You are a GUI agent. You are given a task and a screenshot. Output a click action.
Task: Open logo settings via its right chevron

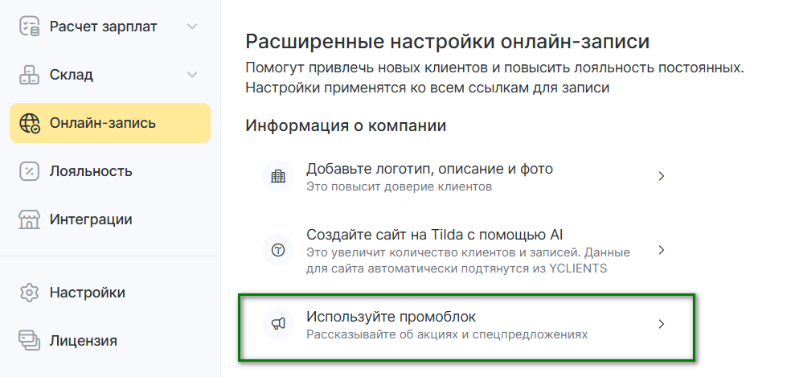pyautogui.click(x=661, y=177)
